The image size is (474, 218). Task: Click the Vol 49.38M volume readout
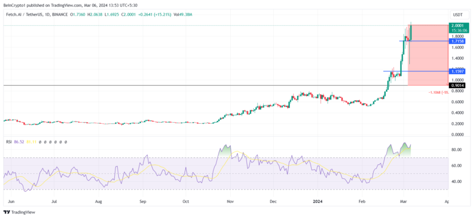tap(183, 14)
